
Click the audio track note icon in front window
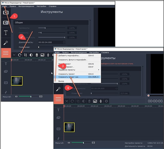pyautogui.click(x=58, y=138)
